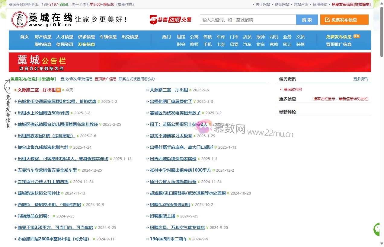This screenshot has width=384, height=247.
Task: Click the keyword search input field
Action: click(248, 20)
